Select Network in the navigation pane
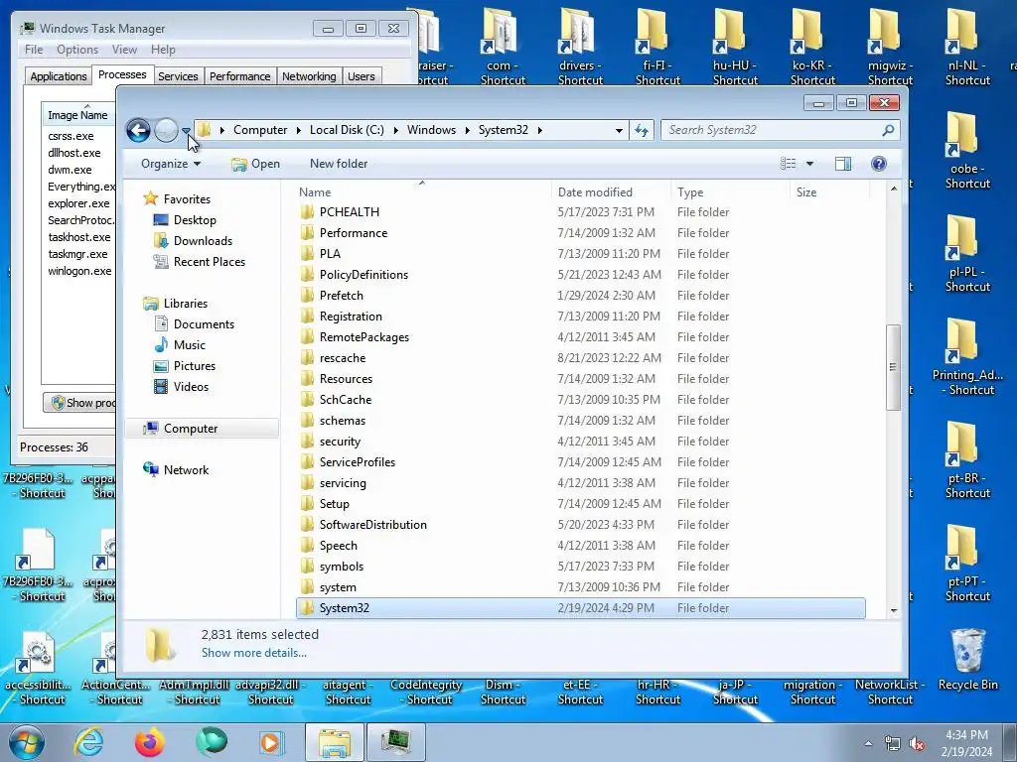1017x762 pixels. click(186, 469)
